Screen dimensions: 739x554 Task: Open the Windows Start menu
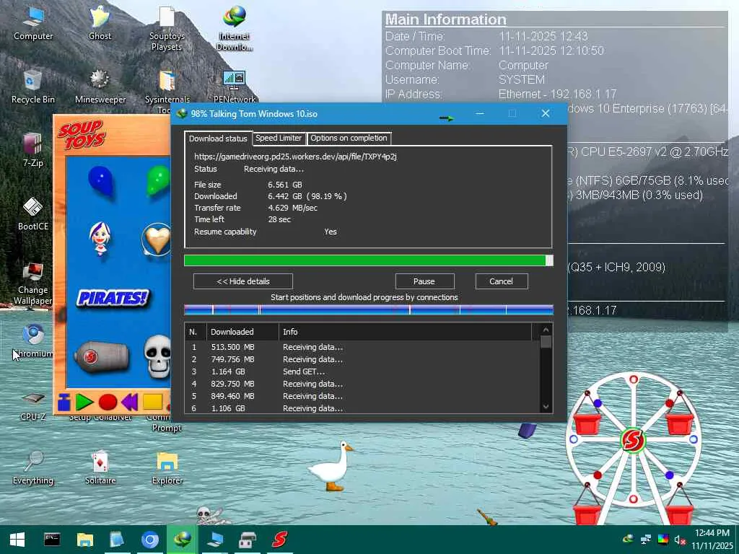pyautogui.click(x=17, y=540)
